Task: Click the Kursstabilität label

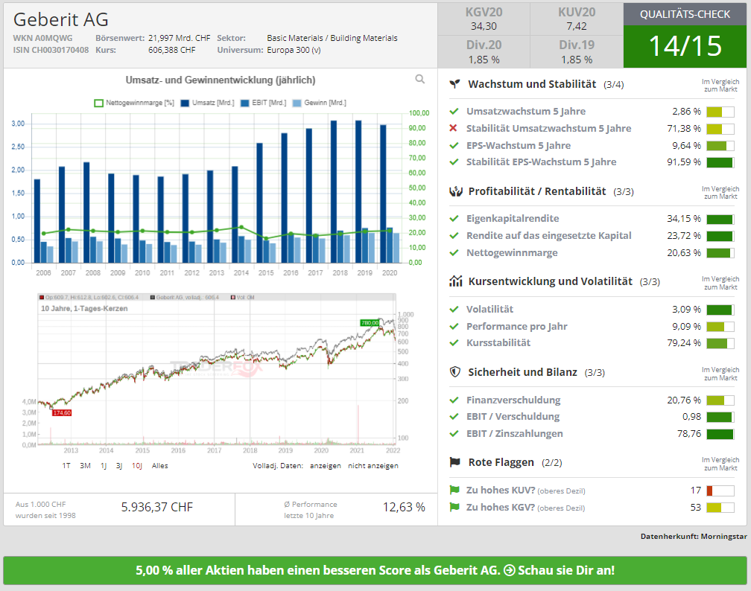Action: click(498, 342)
